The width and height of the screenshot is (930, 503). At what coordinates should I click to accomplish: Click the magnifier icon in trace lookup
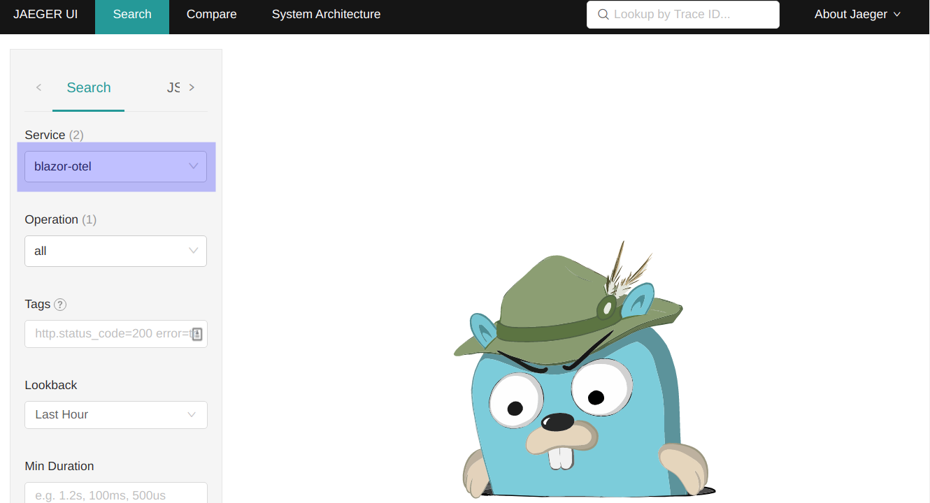(603, 15)
